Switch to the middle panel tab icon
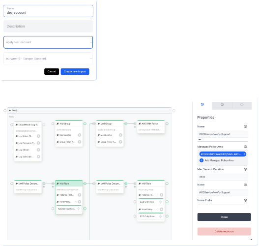The height and width of the screenshot is (246, 259). click(222, 105)
